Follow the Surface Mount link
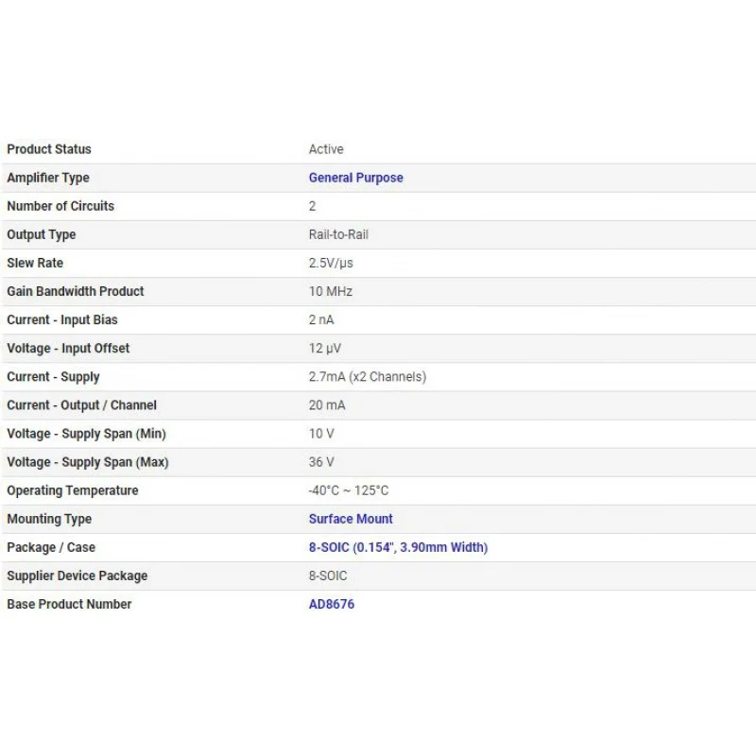 [x=351, y=519]
